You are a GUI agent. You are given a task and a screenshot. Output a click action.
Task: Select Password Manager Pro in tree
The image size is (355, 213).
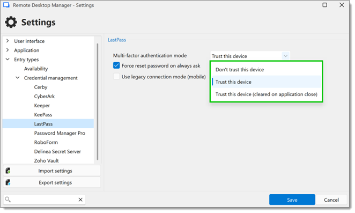pos(60,133)
